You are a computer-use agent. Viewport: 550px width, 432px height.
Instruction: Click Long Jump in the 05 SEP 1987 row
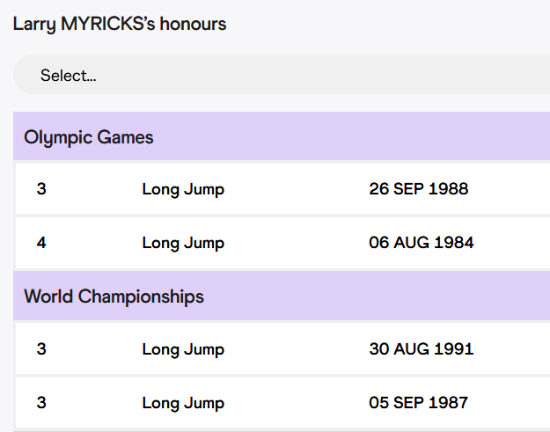click(x=183, y=403)
